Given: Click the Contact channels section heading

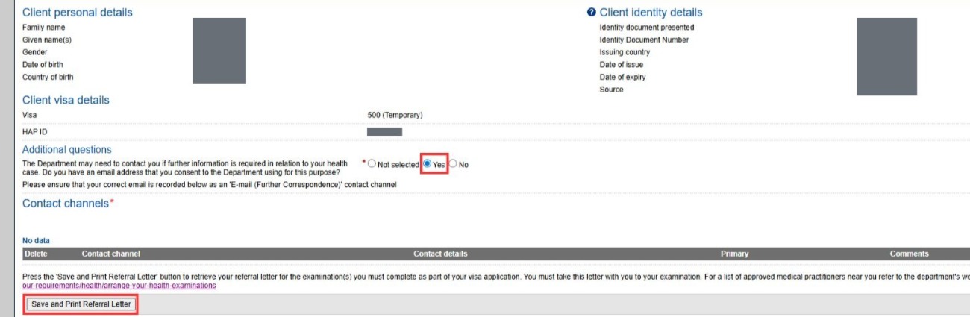Looking at the screenshot, I should pos(66,204).
